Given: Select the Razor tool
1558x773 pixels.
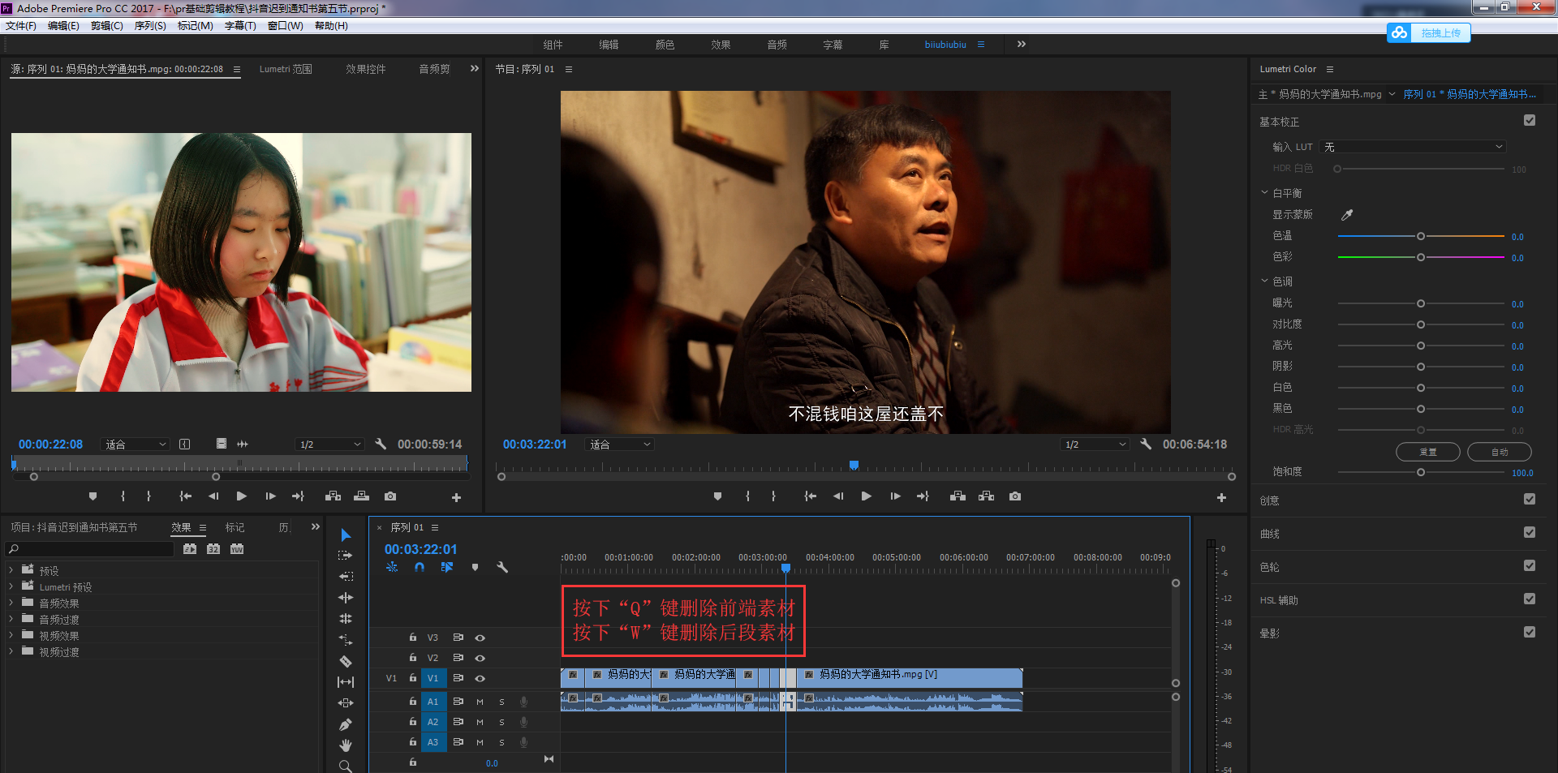Looking at the screenshot, I should click(346, 661).
